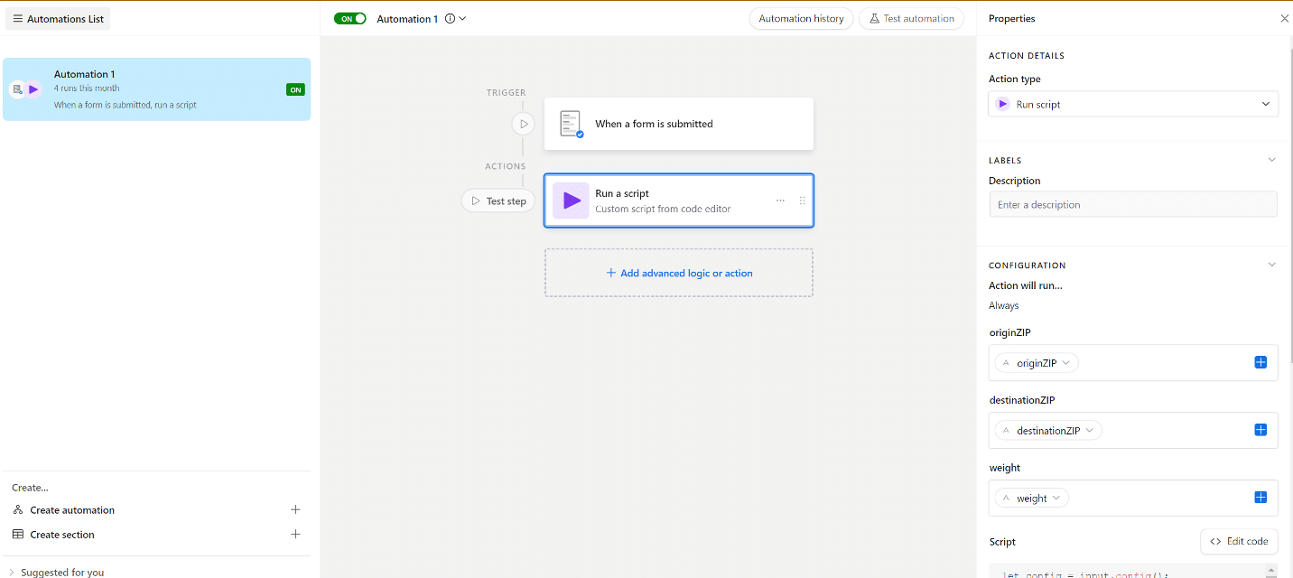The height and width of the screenshot is (578, 1293).
Task: Toggle the Automation 1 ON switch off
Action: (349, 18)
